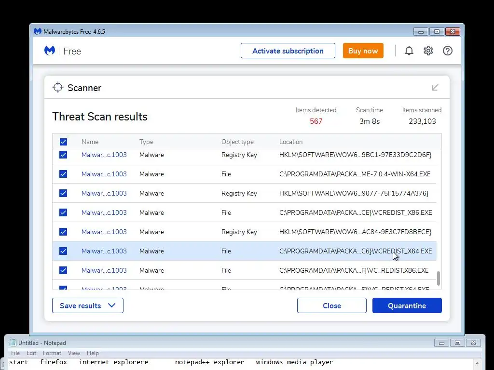This screenshot has width=494, height=370.
Task: Click the Notepad scrollbar up arrow
Action: click(x=477, y=363)
